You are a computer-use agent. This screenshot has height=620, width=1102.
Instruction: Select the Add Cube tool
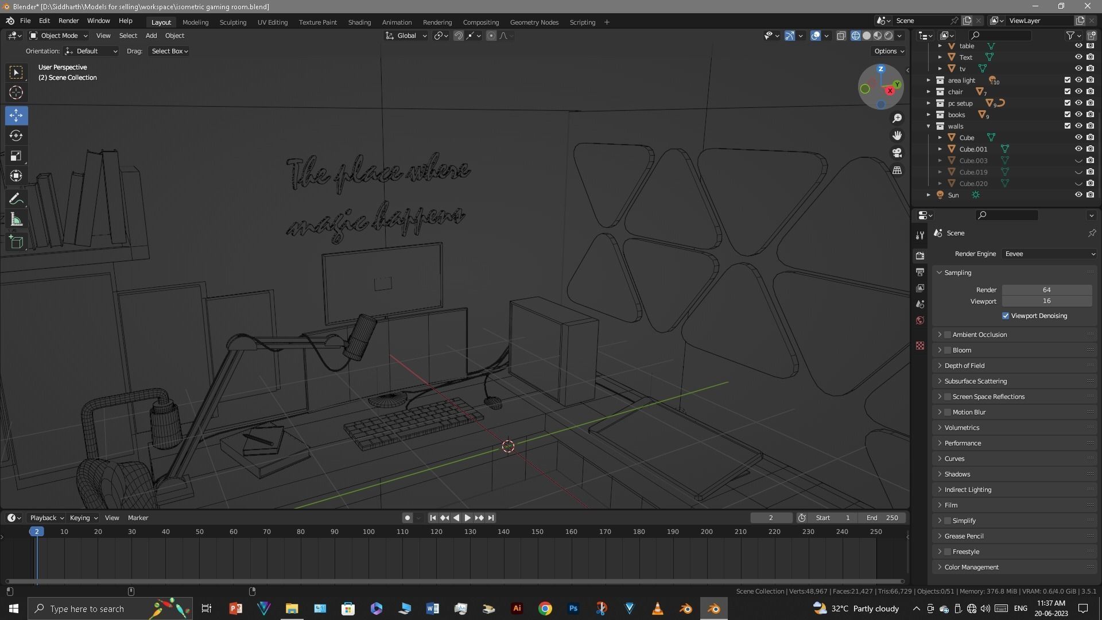pos(16,242)
